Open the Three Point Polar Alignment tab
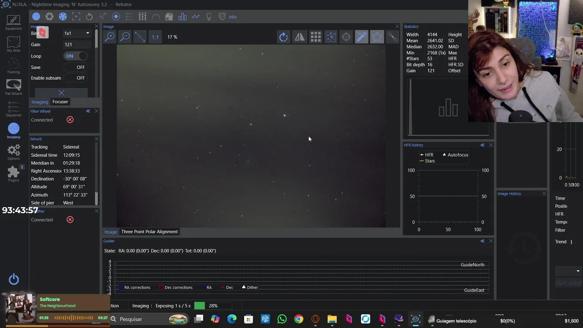The image size is (583, 328). (x=149, y=231)
